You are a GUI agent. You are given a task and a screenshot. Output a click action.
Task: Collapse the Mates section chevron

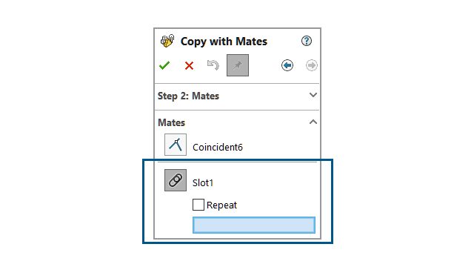click(x=313, y=122)
